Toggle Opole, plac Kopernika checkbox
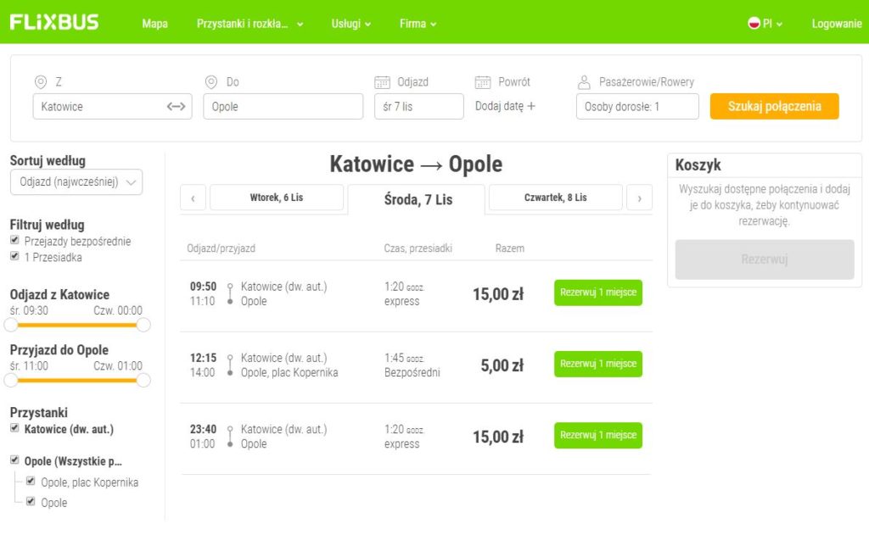 (31, 481)
